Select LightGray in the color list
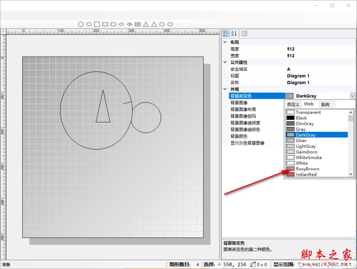 click(317, 146)
